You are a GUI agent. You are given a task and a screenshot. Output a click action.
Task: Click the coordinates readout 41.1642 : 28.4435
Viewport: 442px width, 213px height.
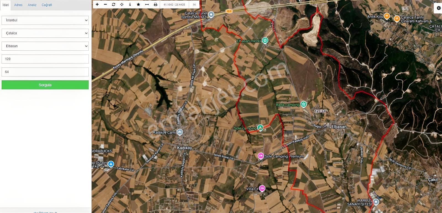pos(174,4)
